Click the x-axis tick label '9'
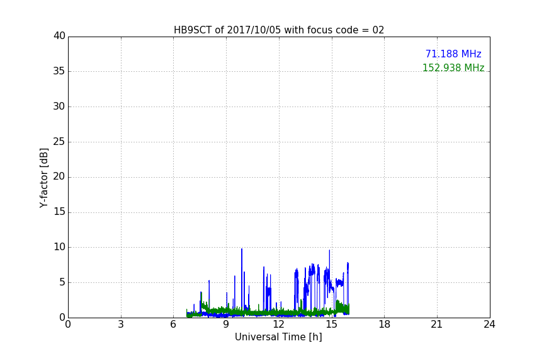This screenshot has height=363, width=544. pos(226,325)
